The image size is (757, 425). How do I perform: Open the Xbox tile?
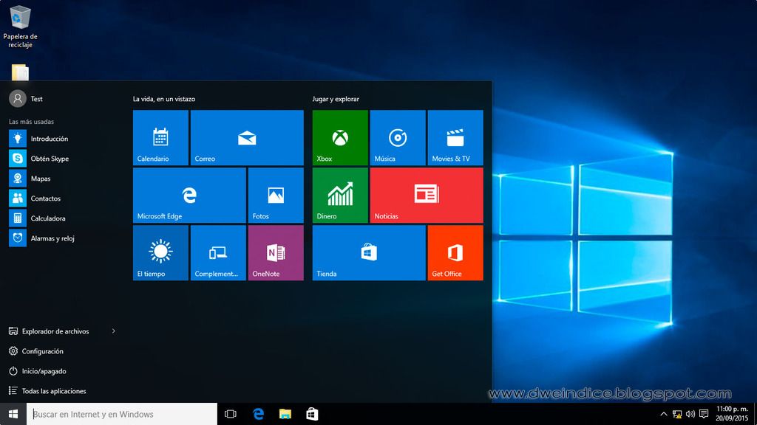[x=340, y=138]
